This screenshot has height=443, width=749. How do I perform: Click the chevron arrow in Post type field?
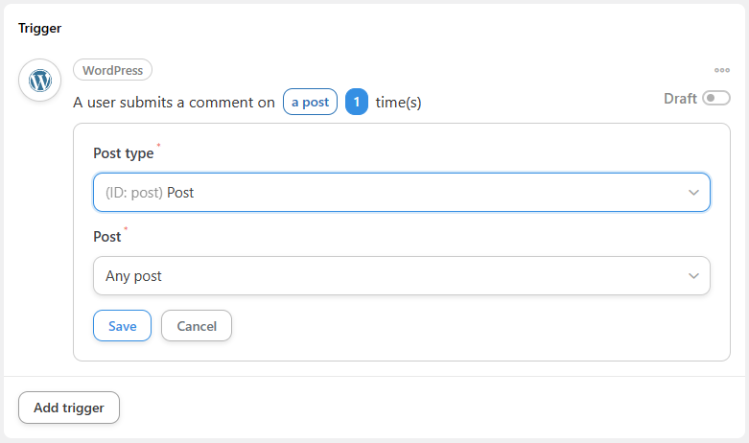click(x=693, y=193)
